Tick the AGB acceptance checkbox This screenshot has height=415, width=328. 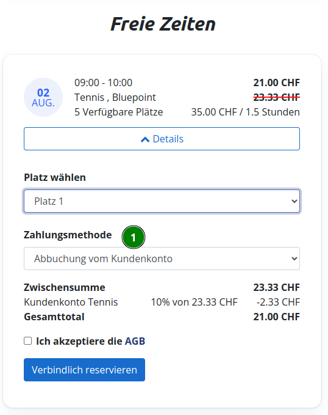pos(27,341)
